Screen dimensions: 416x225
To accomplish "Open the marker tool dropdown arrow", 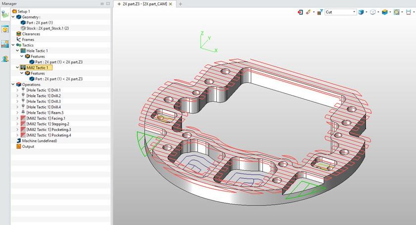I will coord(314,12).
